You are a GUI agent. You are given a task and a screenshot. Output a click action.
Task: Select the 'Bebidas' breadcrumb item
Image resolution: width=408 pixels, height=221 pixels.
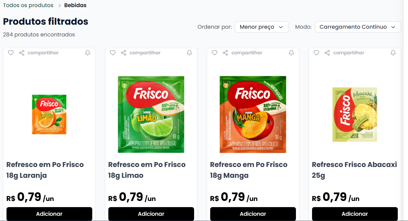[x=76, y=5]
